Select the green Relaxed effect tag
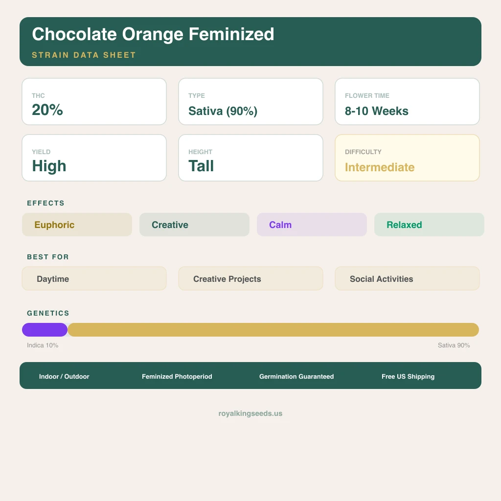The height and width of the screenshot is (501, 501). pyautogui.click(x=429, y=225)
